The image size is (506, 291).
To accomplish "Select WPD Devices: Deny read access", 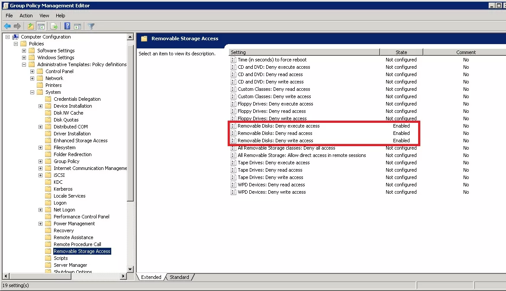I will click(271, 185).
